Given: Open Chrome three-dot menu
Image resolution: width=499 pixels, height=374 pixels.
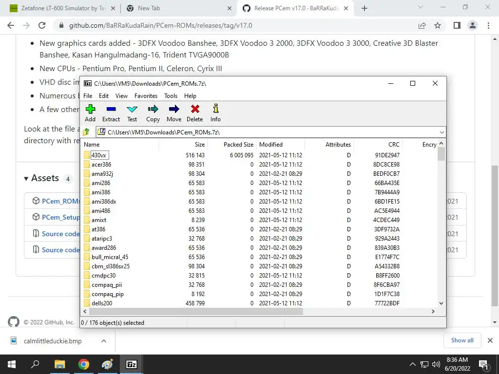Looking at the screenshot, I should 488,25.
